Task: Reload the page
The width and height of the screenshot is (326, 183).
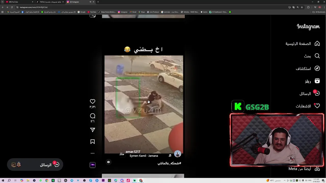Action: [x=12, y=7]
